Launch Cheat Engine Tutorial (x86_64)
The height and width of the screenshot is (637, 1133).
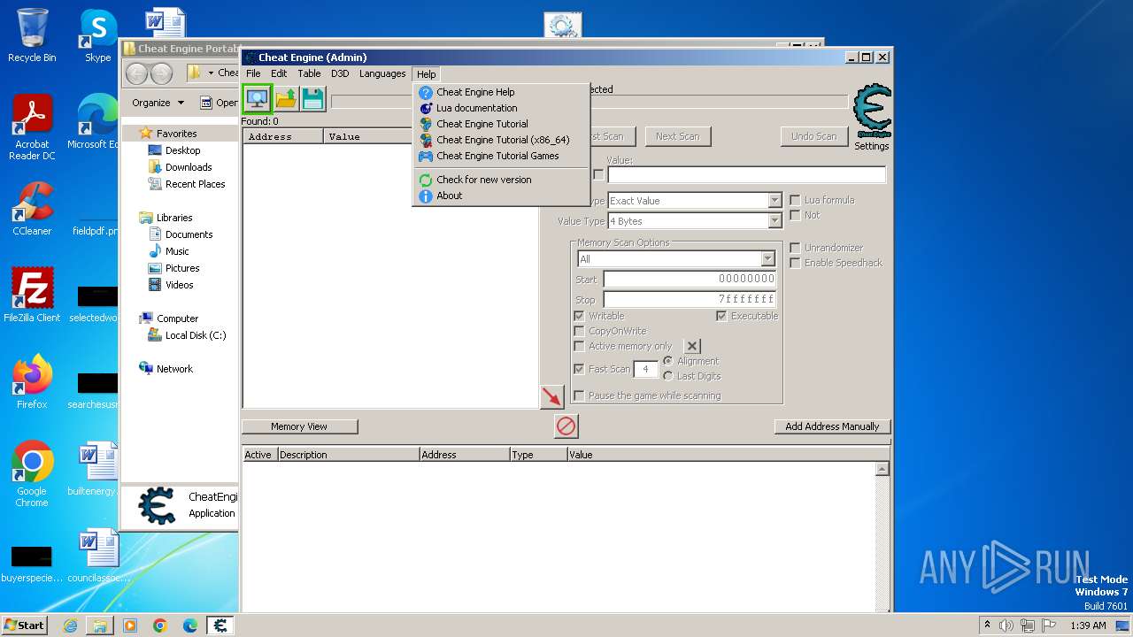point(503,140)
